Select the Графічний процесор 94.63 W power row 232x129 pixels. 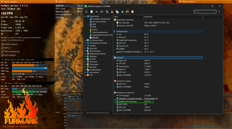tap(133, 101)
